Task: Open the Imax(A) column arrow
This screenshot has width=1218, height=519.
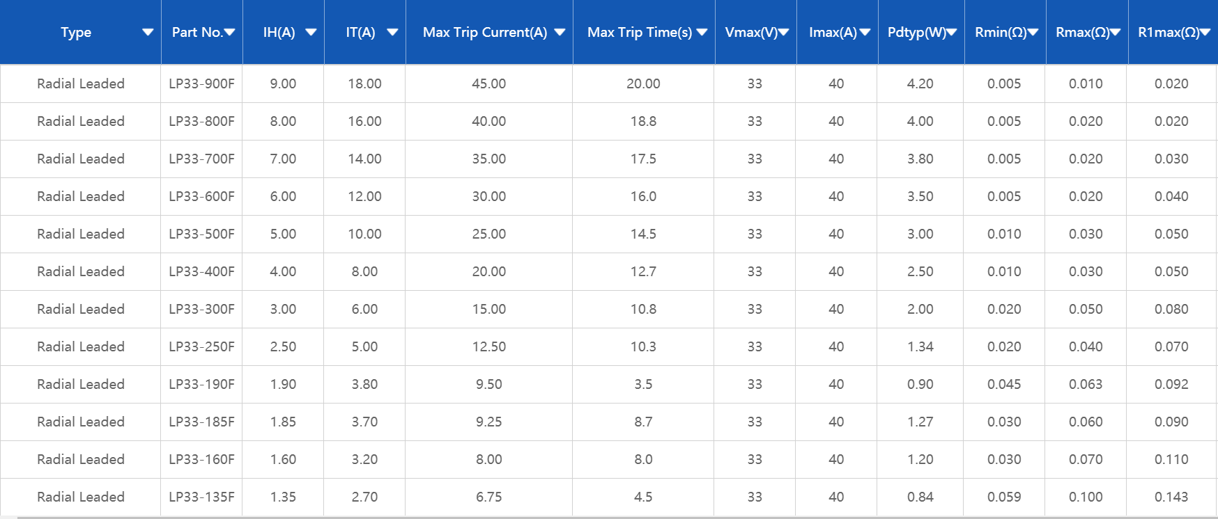Action: pyautogui.click(x=865, y=32)
